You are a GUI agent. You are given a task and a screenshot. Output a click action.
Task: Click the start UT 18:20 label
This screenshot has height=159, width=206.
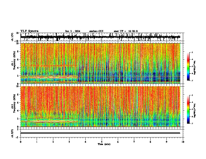point(126,31)
